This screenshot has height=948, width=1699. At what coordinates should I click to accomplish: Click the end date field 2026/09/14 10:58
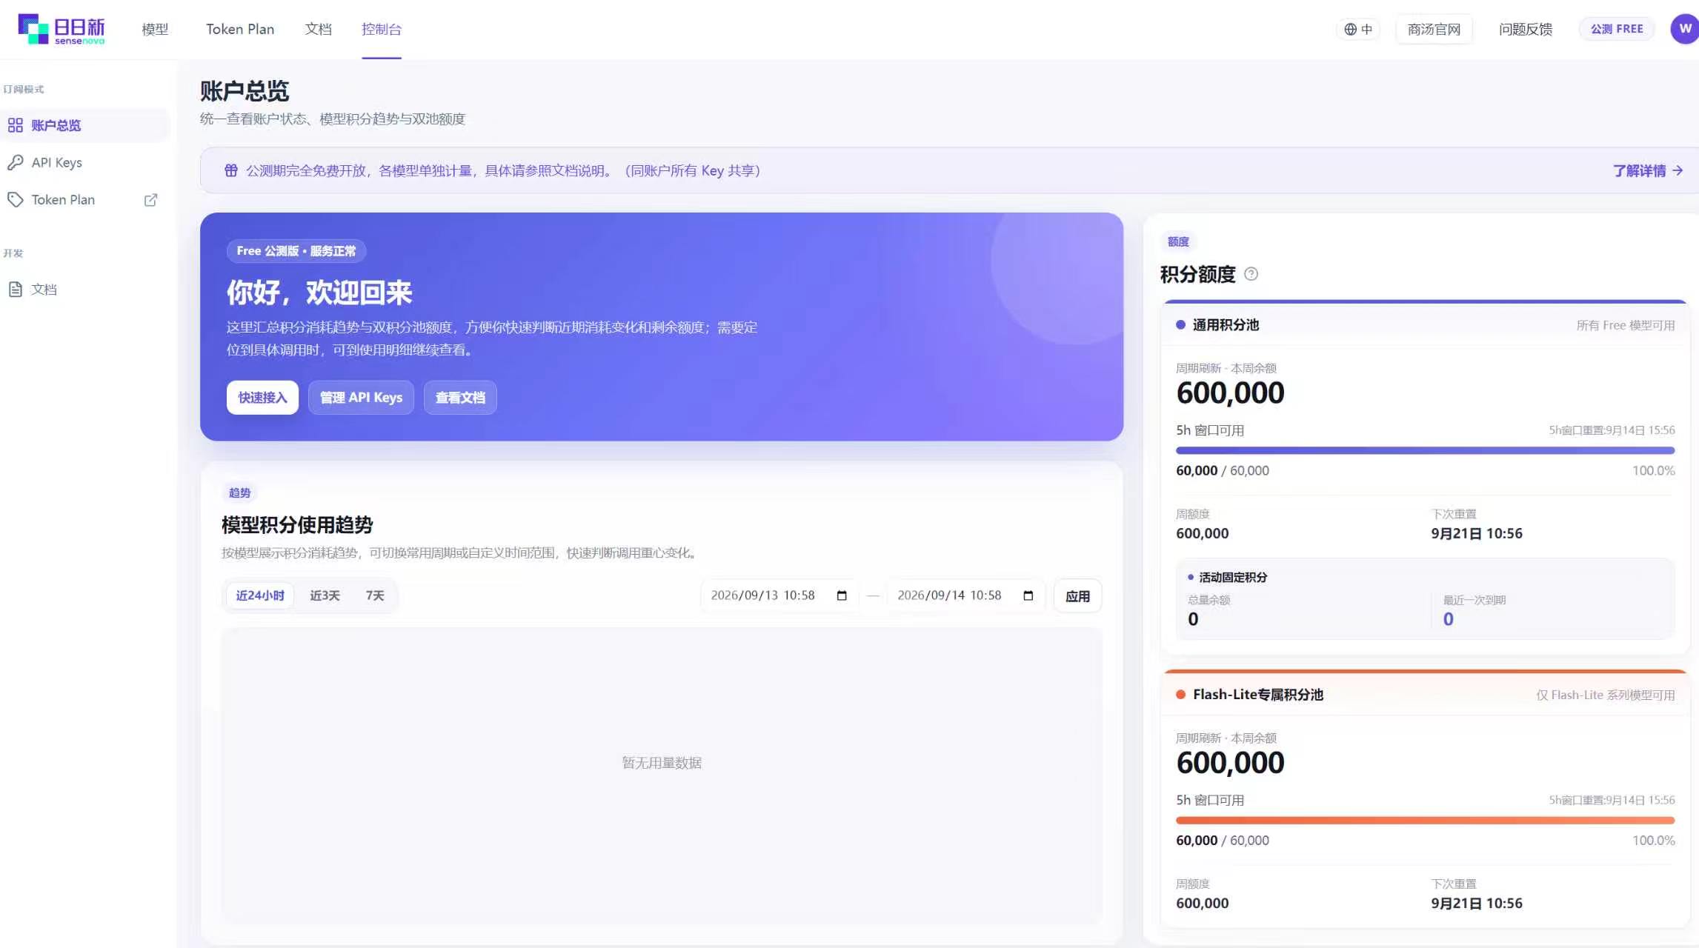[965, 595]
